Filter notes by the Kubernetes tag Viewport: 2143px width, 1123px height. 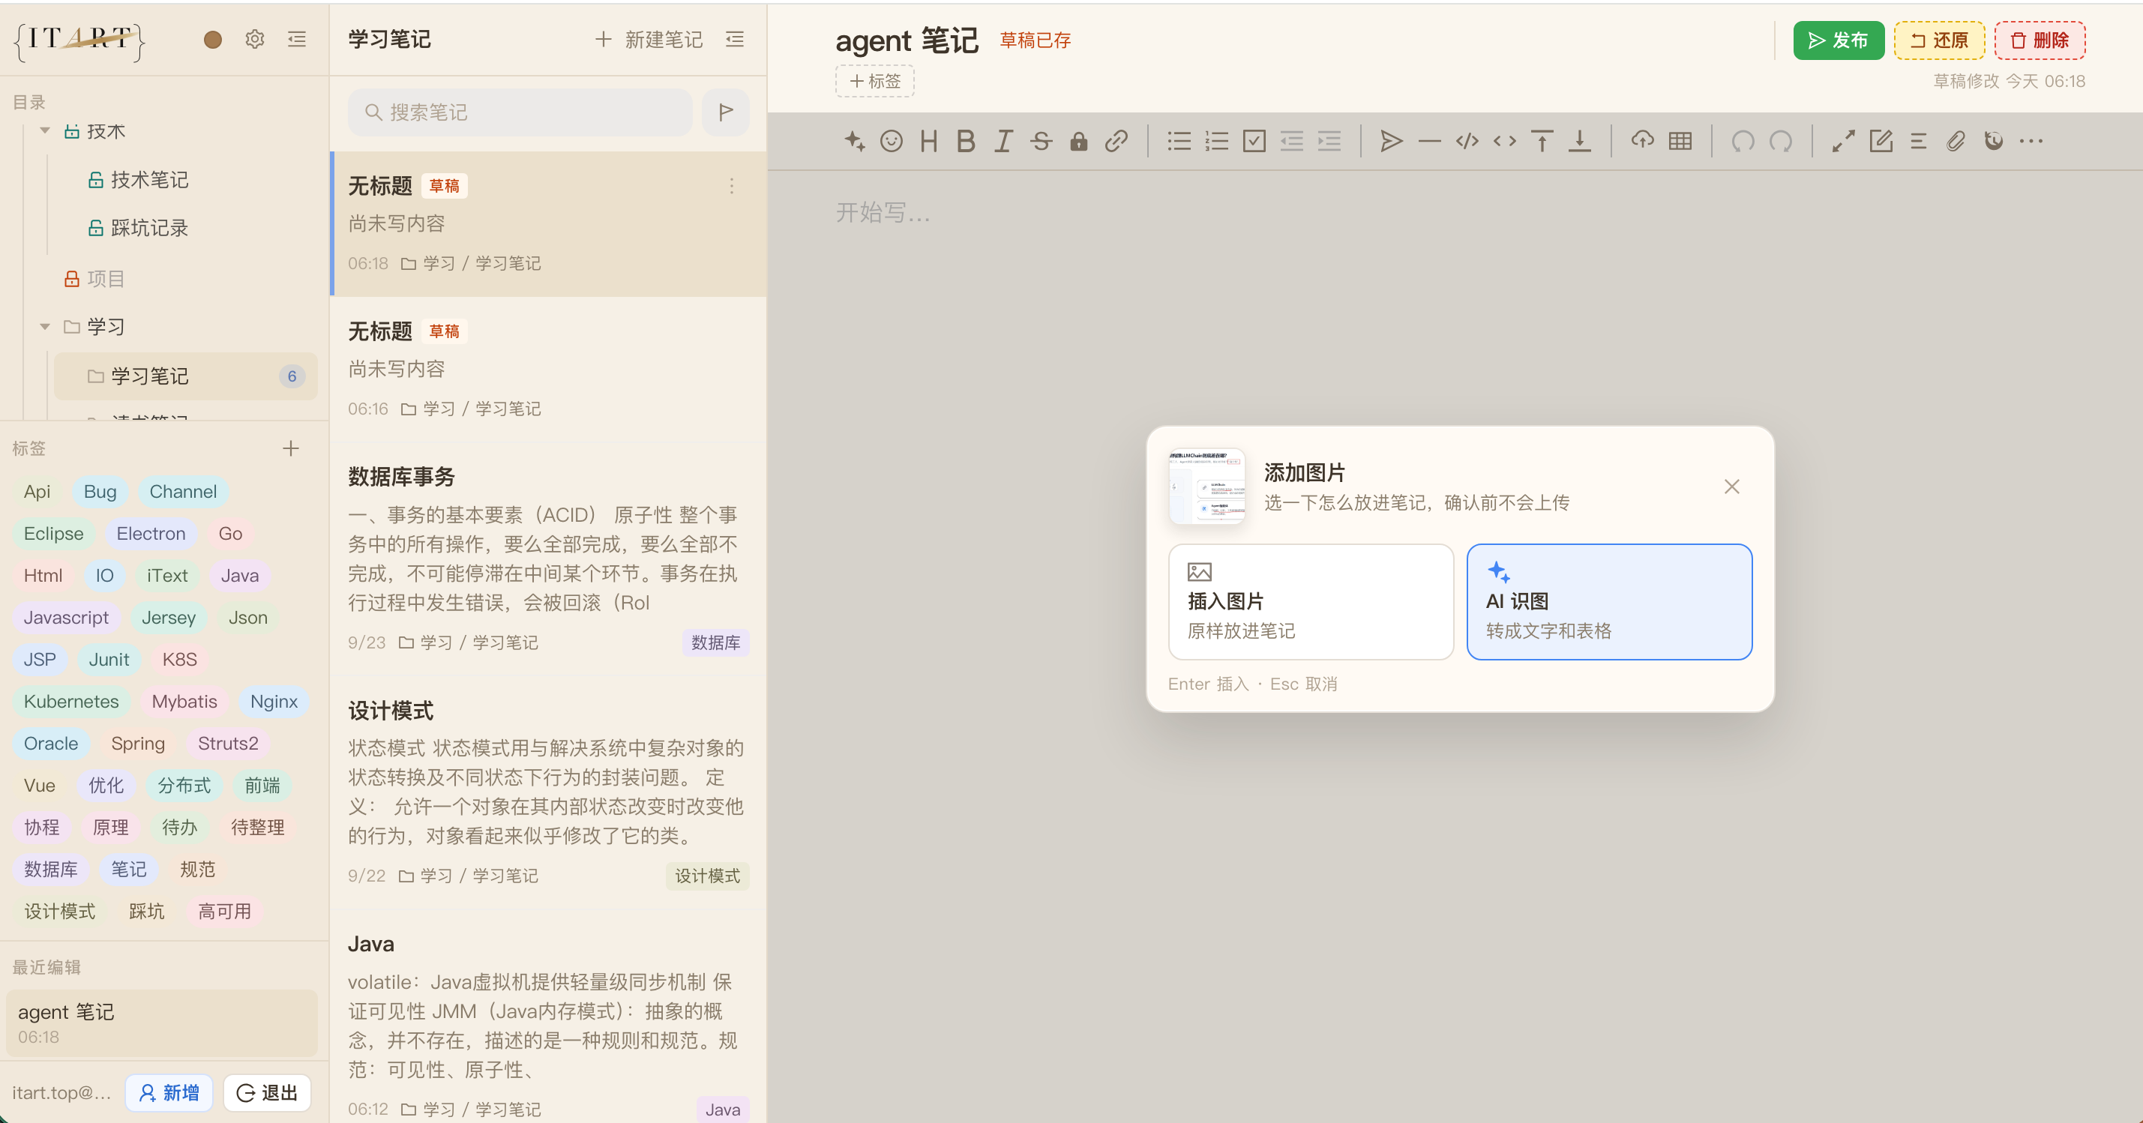[x=71, y=701]
